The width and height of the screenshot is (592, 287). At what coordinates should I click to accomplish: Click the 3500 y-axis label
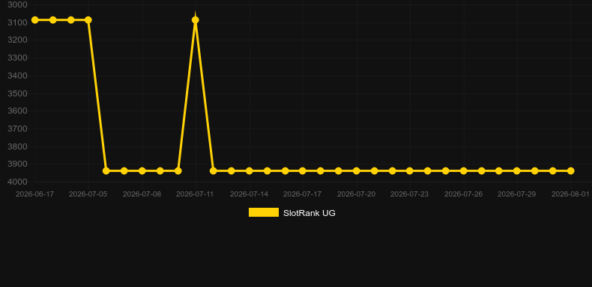(x=17, y=93)
